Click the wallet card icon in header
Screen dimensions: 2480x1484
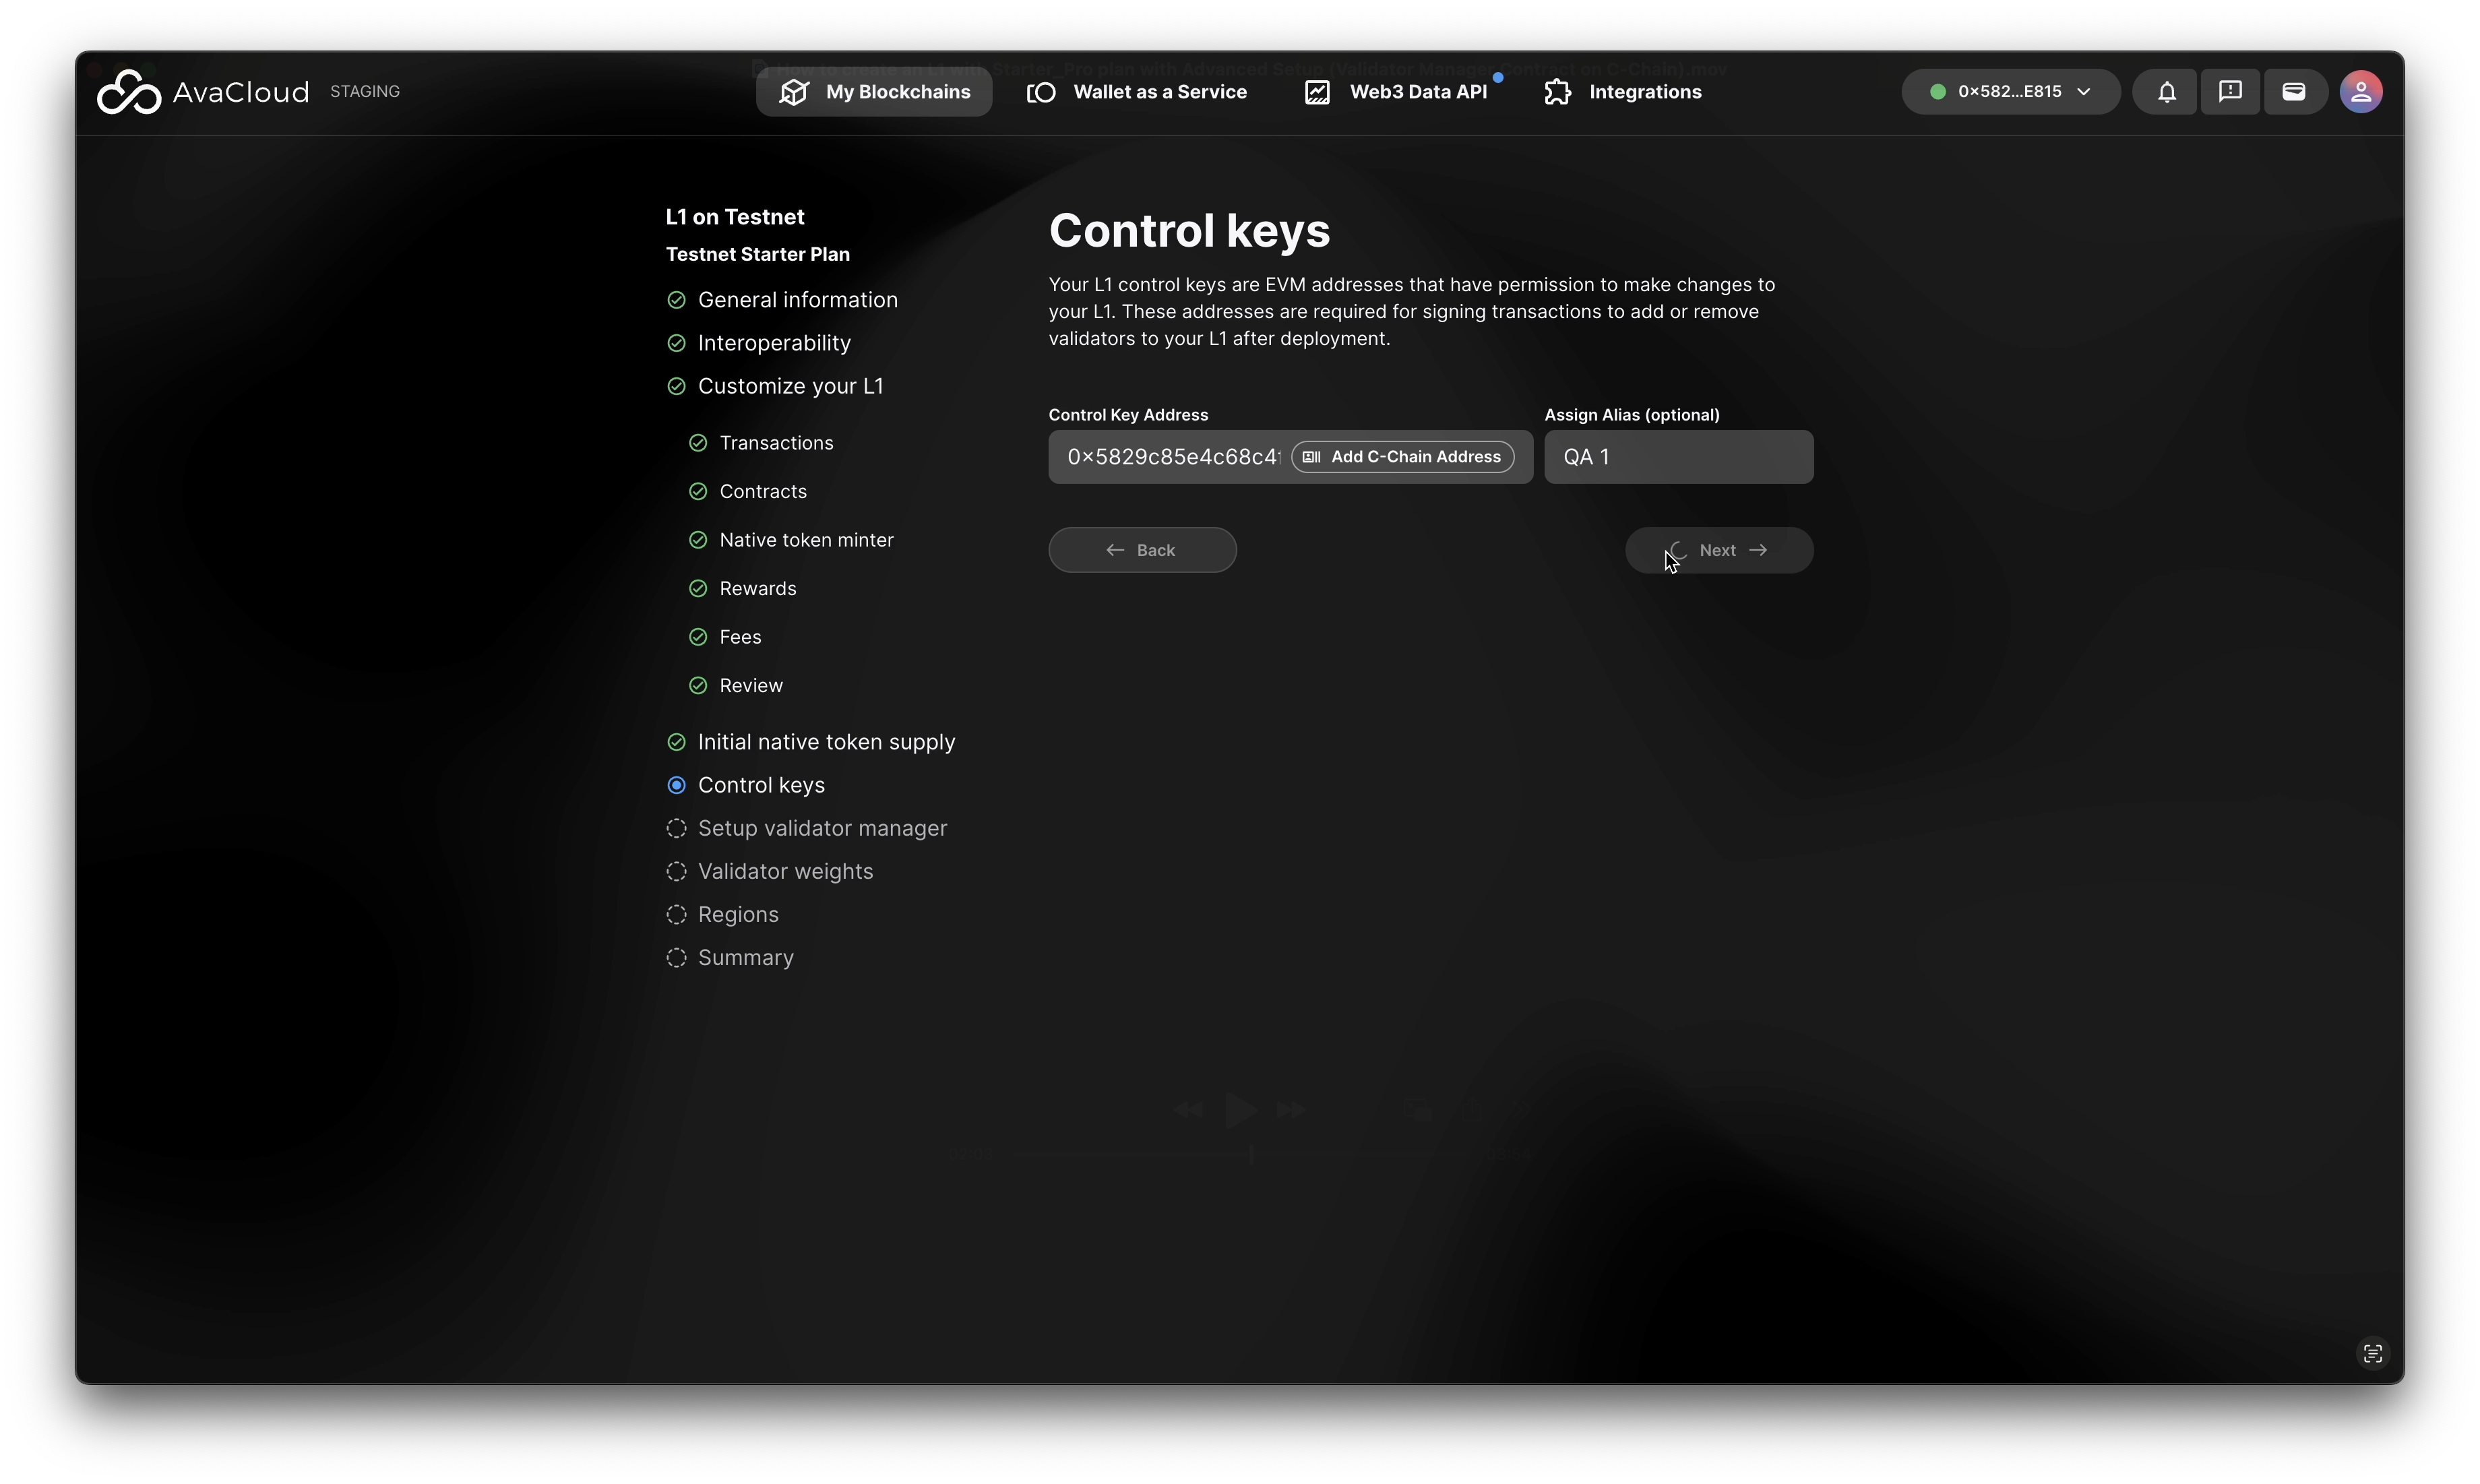click(x=2294, y=92)
